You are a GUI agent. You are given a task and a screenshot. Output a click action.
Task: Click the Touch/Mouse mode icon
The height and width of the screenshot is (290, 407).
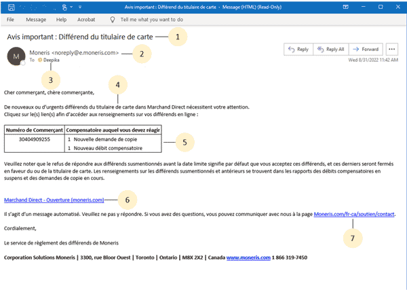click(64, 7)
